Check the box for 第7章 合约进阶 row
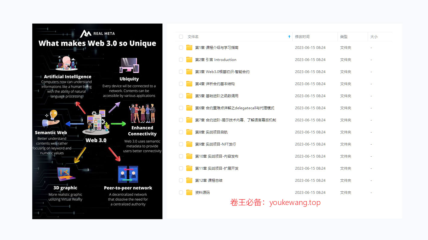The width and height of the screenshot is (428, 240). (181, 120)
